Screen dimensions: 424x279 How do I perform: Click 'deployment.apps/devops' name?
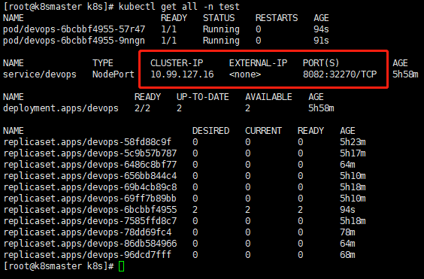pos(61,108)
